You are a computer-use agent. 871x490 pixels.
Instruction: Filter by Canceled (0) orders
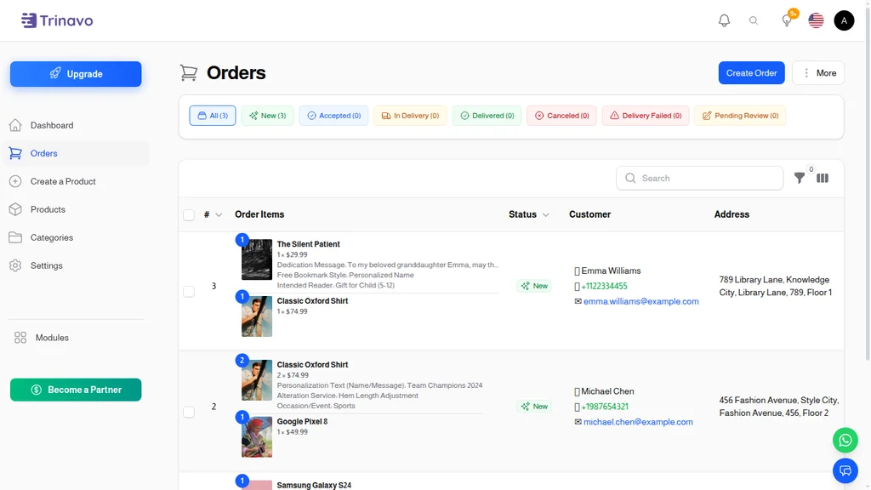561,116
